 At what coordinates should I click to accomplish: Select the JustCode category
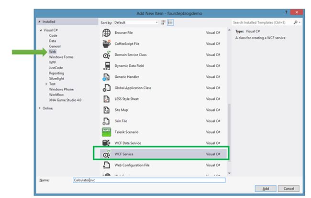[x=56, y=68]
